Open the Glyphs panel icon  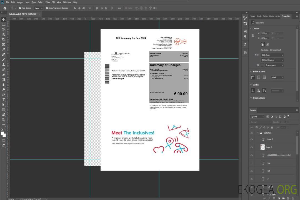(x=245, y=45)
